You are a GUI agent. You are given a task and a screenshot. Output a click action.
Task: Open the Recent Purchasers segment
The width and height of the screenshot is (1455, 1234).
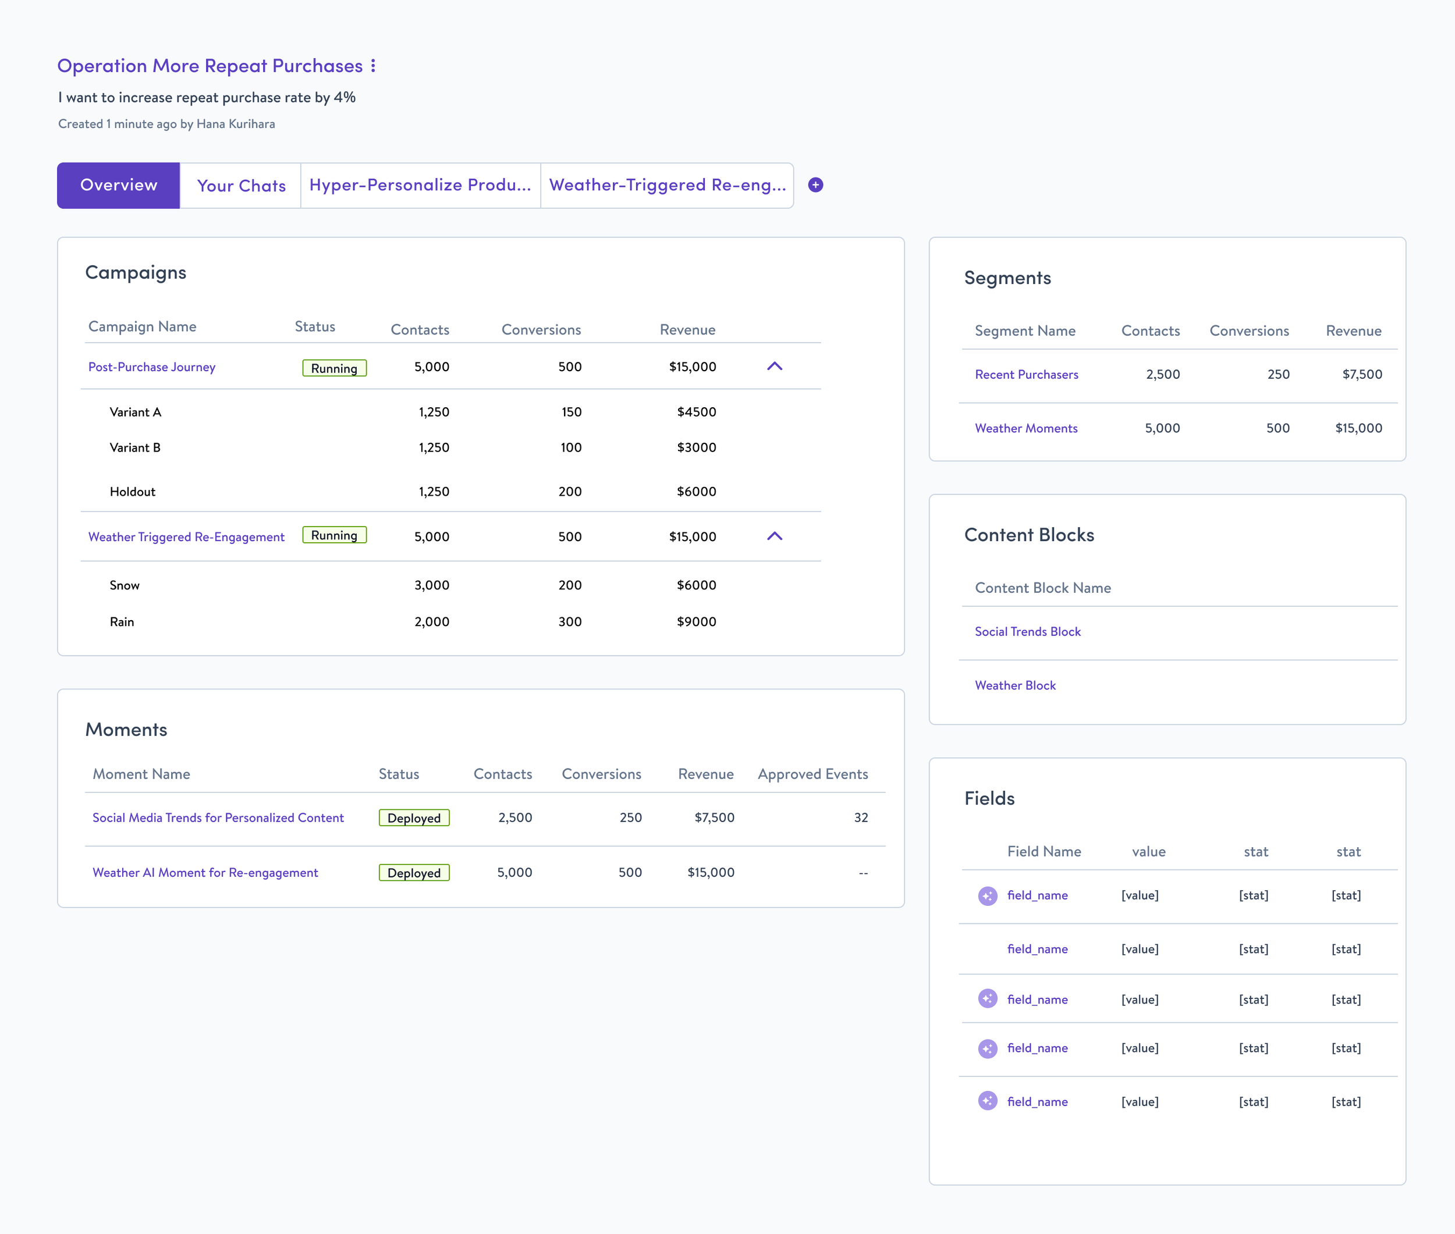coord(1026,375)
